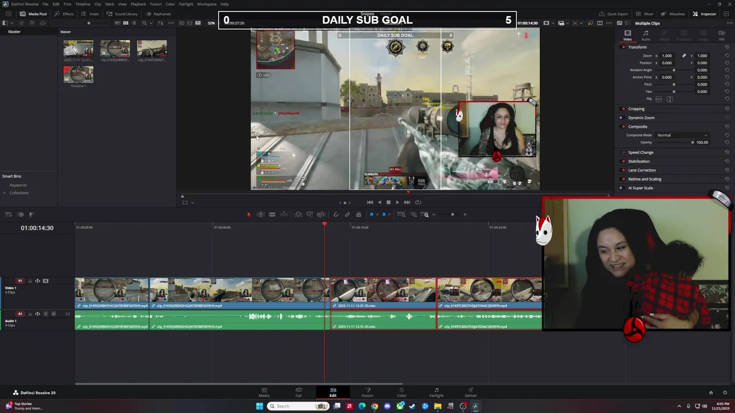Open the File tab in Inspector
The height and width of the screenshot is (413, 735).
click(x=722, y=36)
